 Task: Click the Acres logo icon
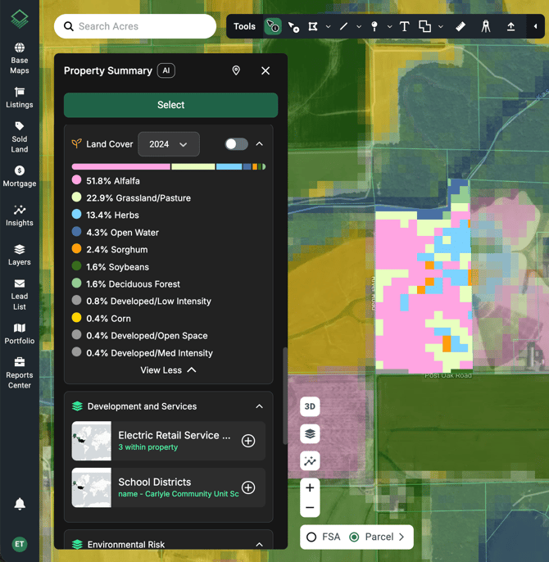[x=20, y=19]
